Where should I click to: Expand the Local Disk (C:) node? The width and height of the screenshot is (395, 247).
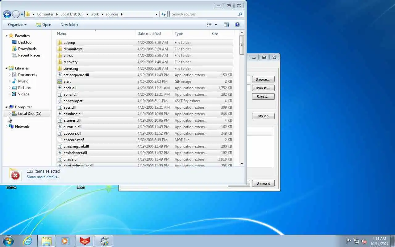pos(10,114)
